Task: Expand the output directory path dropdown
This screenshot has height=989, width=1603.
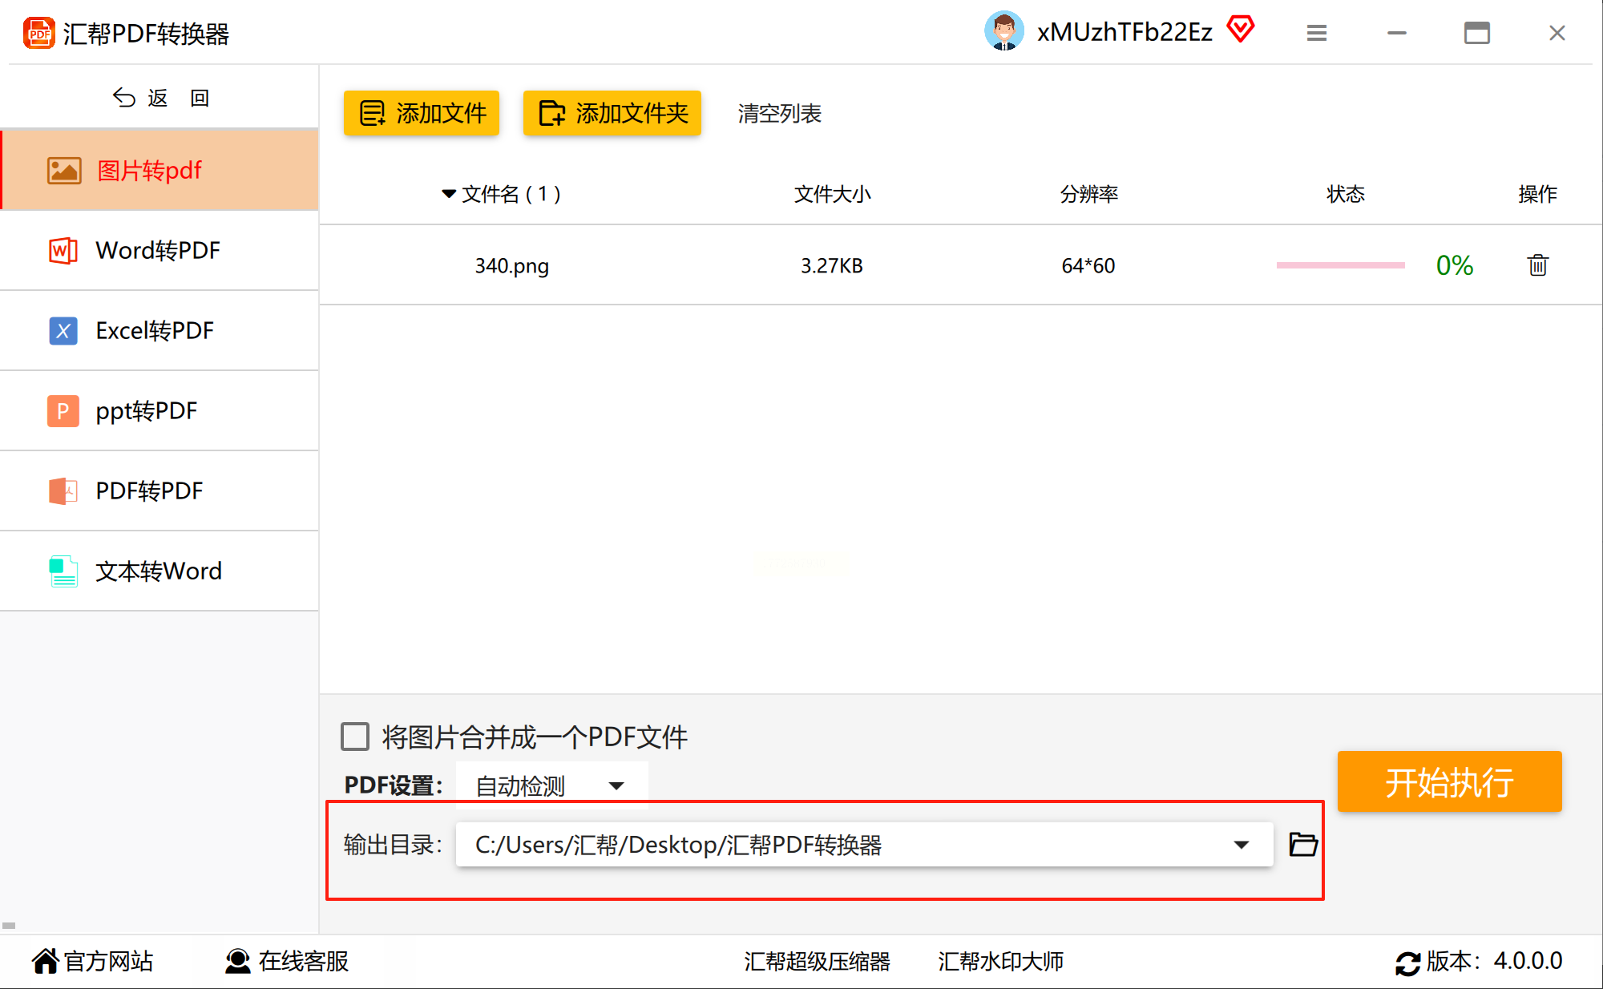Action: pos(1241,845)
